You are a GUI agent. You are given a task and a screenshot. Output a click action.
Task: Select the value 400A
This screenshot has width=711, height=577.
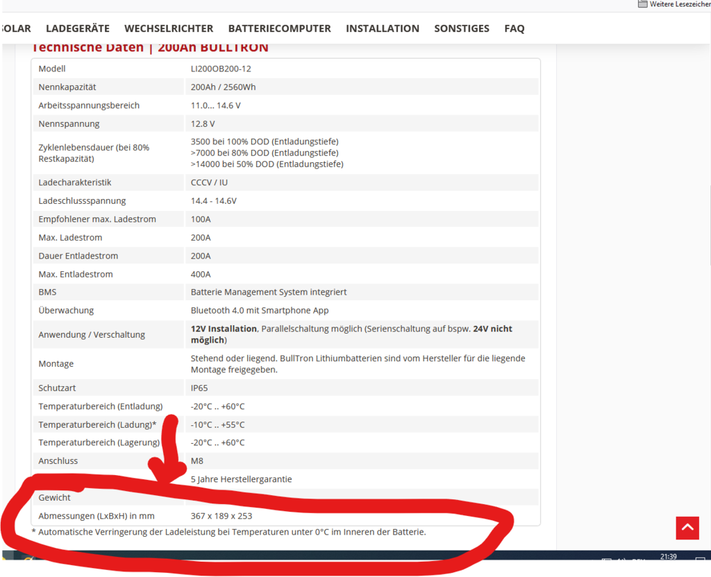(201, 274)
